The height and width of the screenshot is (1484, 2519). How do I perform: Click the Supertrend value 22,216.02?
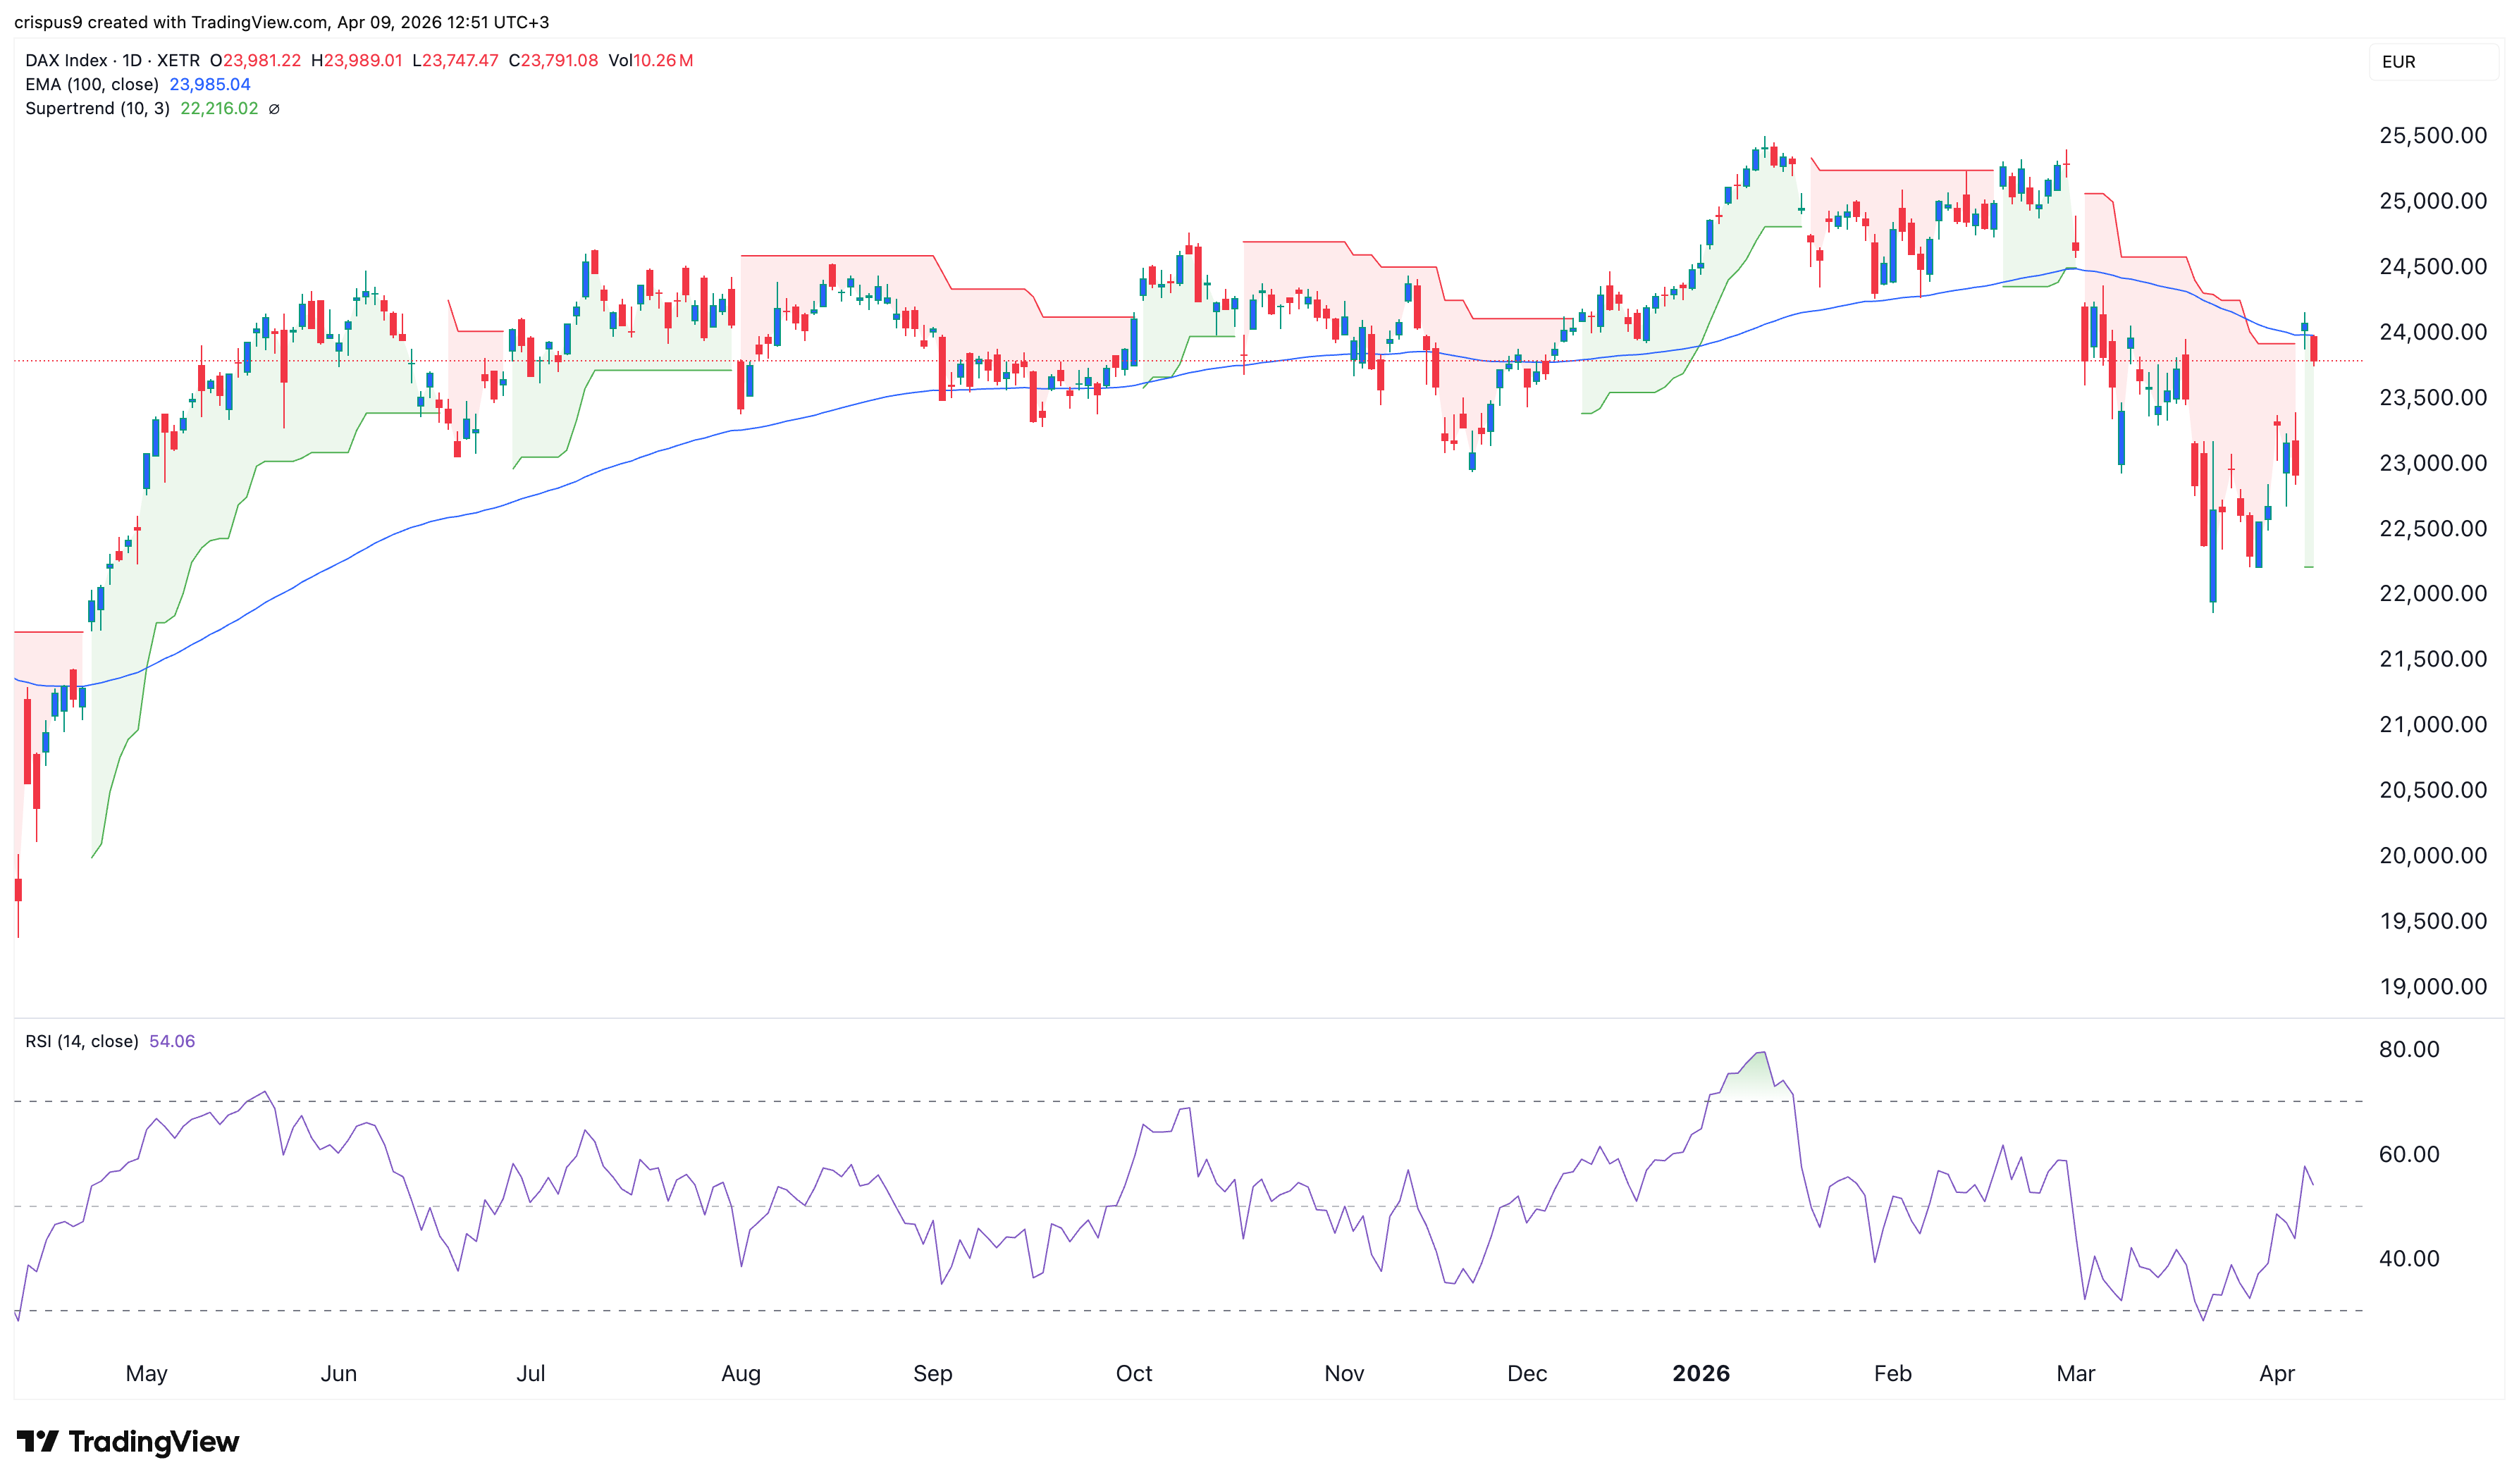[219, 108]
